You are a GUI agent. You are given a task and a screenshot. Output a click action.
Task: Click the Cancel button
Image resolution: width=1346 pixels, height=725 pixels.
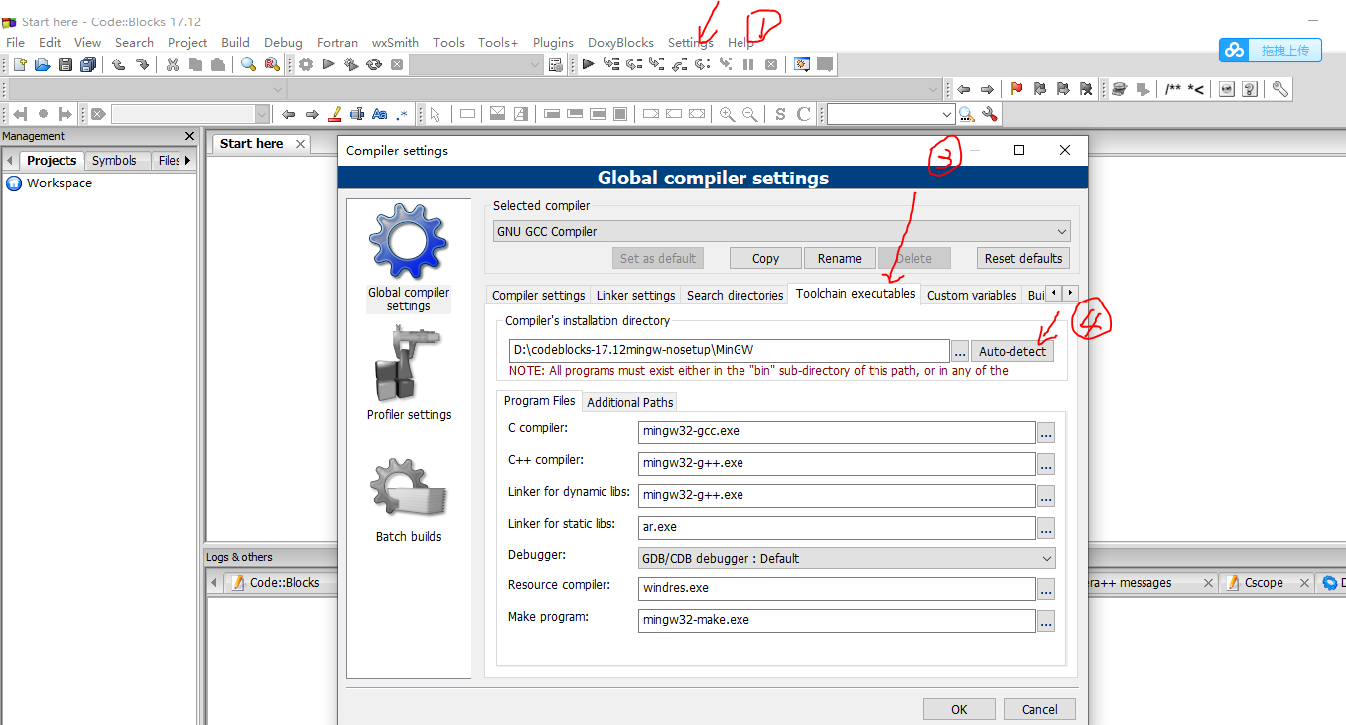pos(1039,709)
